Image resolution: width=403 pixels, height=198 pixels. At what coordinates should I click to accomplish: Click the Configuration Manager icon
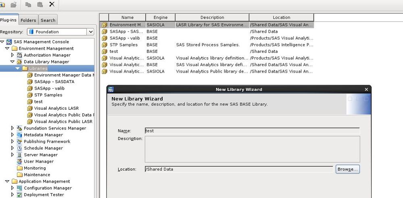point(19,188)
